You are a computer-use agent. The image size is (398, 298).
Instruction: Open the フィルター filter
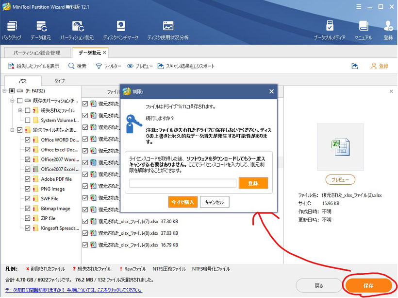click(x=108, y=66)
